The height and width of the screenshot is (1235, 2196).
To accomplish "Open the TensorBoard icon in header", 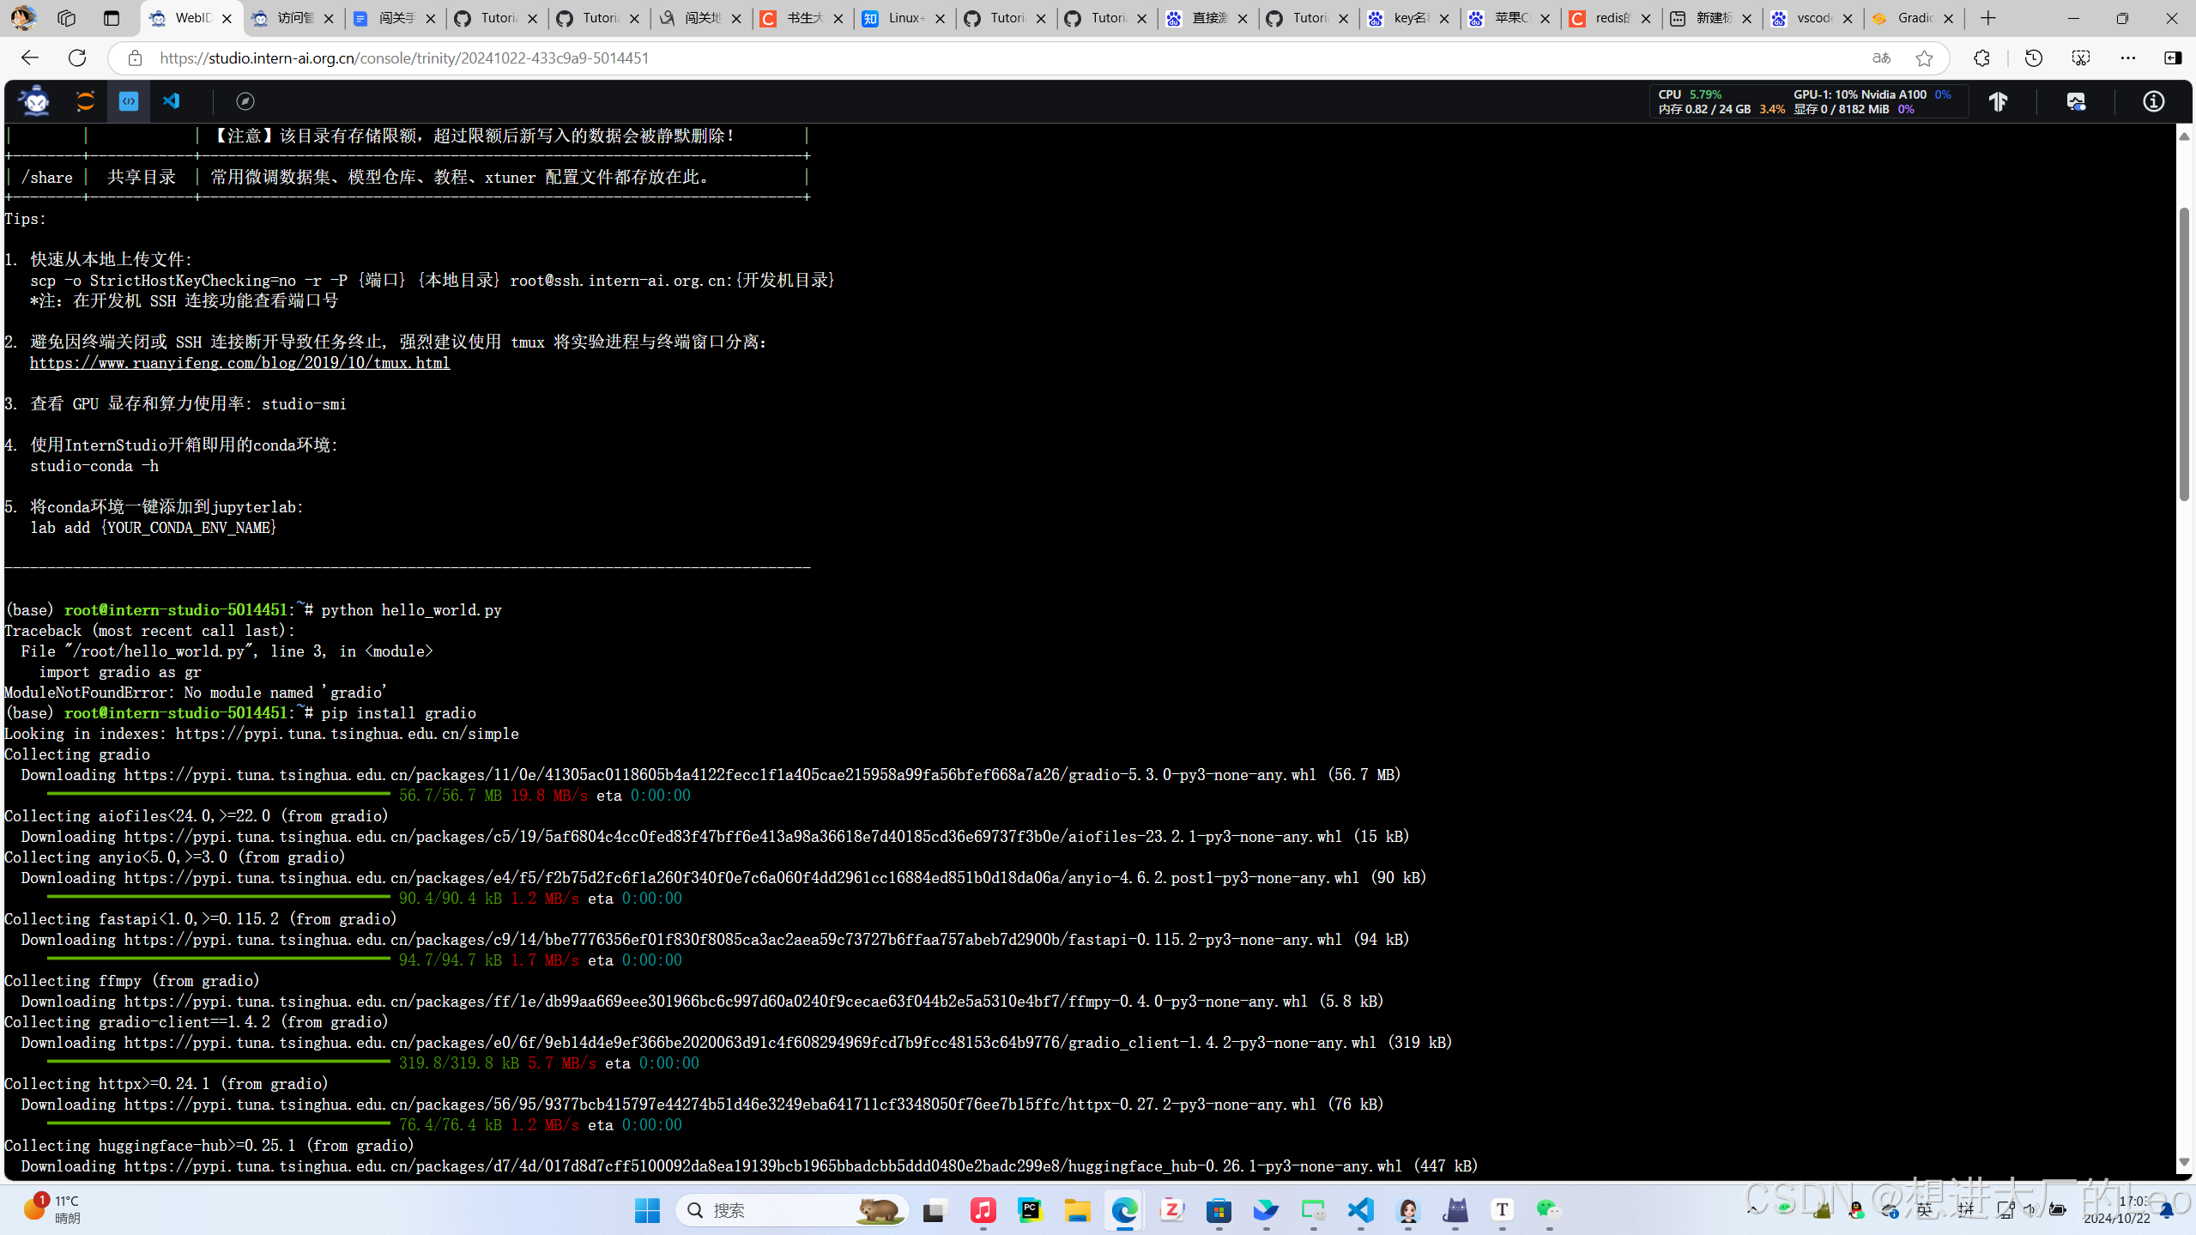I will tap(1999, 101).
